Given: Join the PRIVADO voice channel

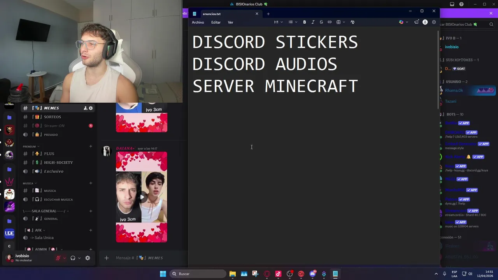Looking at the screenshot, I should [x=58, y=135].
